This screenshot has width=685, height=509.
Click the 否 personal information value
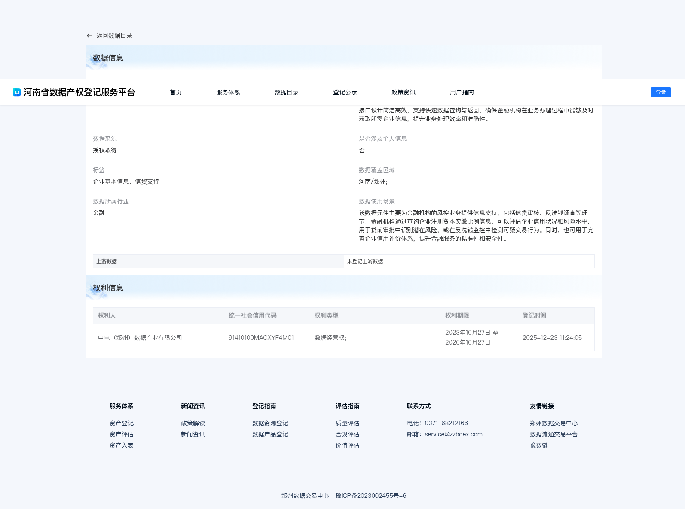point(362,150)
